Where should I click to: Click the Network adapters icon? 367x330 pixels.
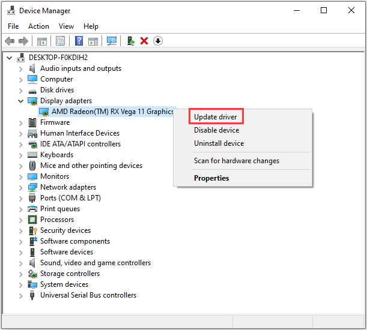(x=32, y=187)
